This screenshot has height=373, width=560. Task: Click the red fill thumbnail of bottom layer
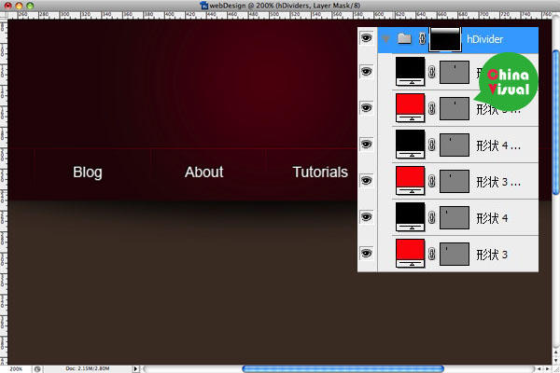411,254
